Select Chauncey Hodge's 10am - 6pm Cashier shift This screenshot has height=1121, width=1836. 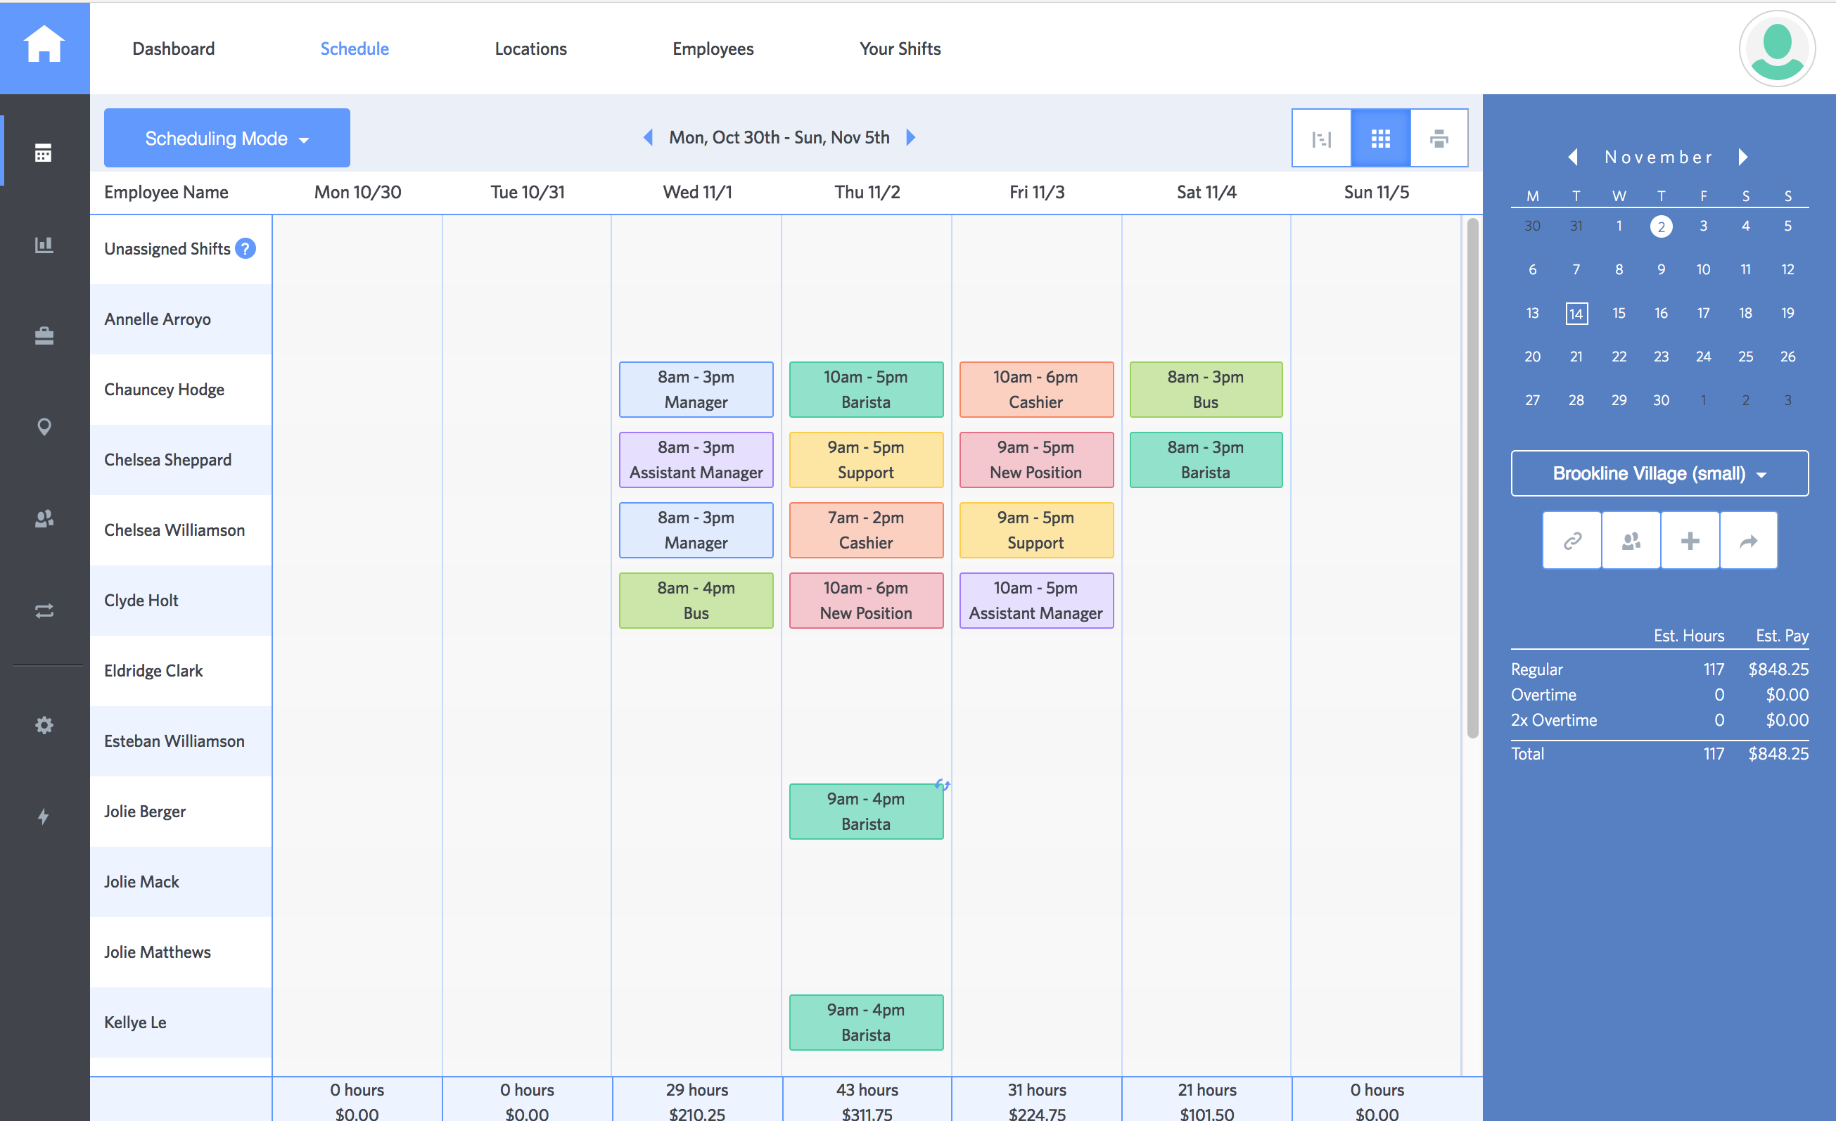pyautogui.click(x=1035, y=390)
